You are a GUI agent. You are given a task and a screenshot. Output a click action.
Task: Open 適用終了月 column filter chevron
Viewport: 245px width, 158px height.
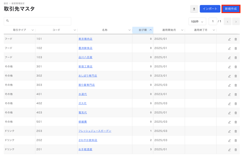coord(214,30)
